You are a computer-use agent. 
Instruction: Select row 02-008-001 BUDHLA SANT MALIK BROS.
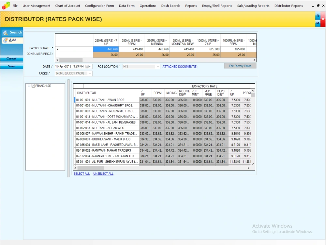[107, 139]
